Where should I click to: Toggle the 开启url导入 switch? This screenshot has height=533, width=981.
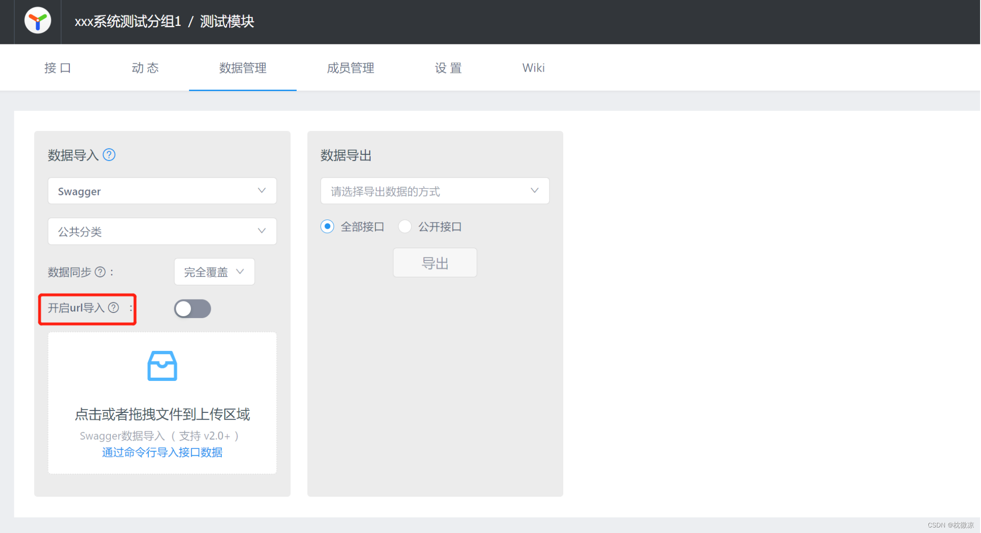point(193,308)
